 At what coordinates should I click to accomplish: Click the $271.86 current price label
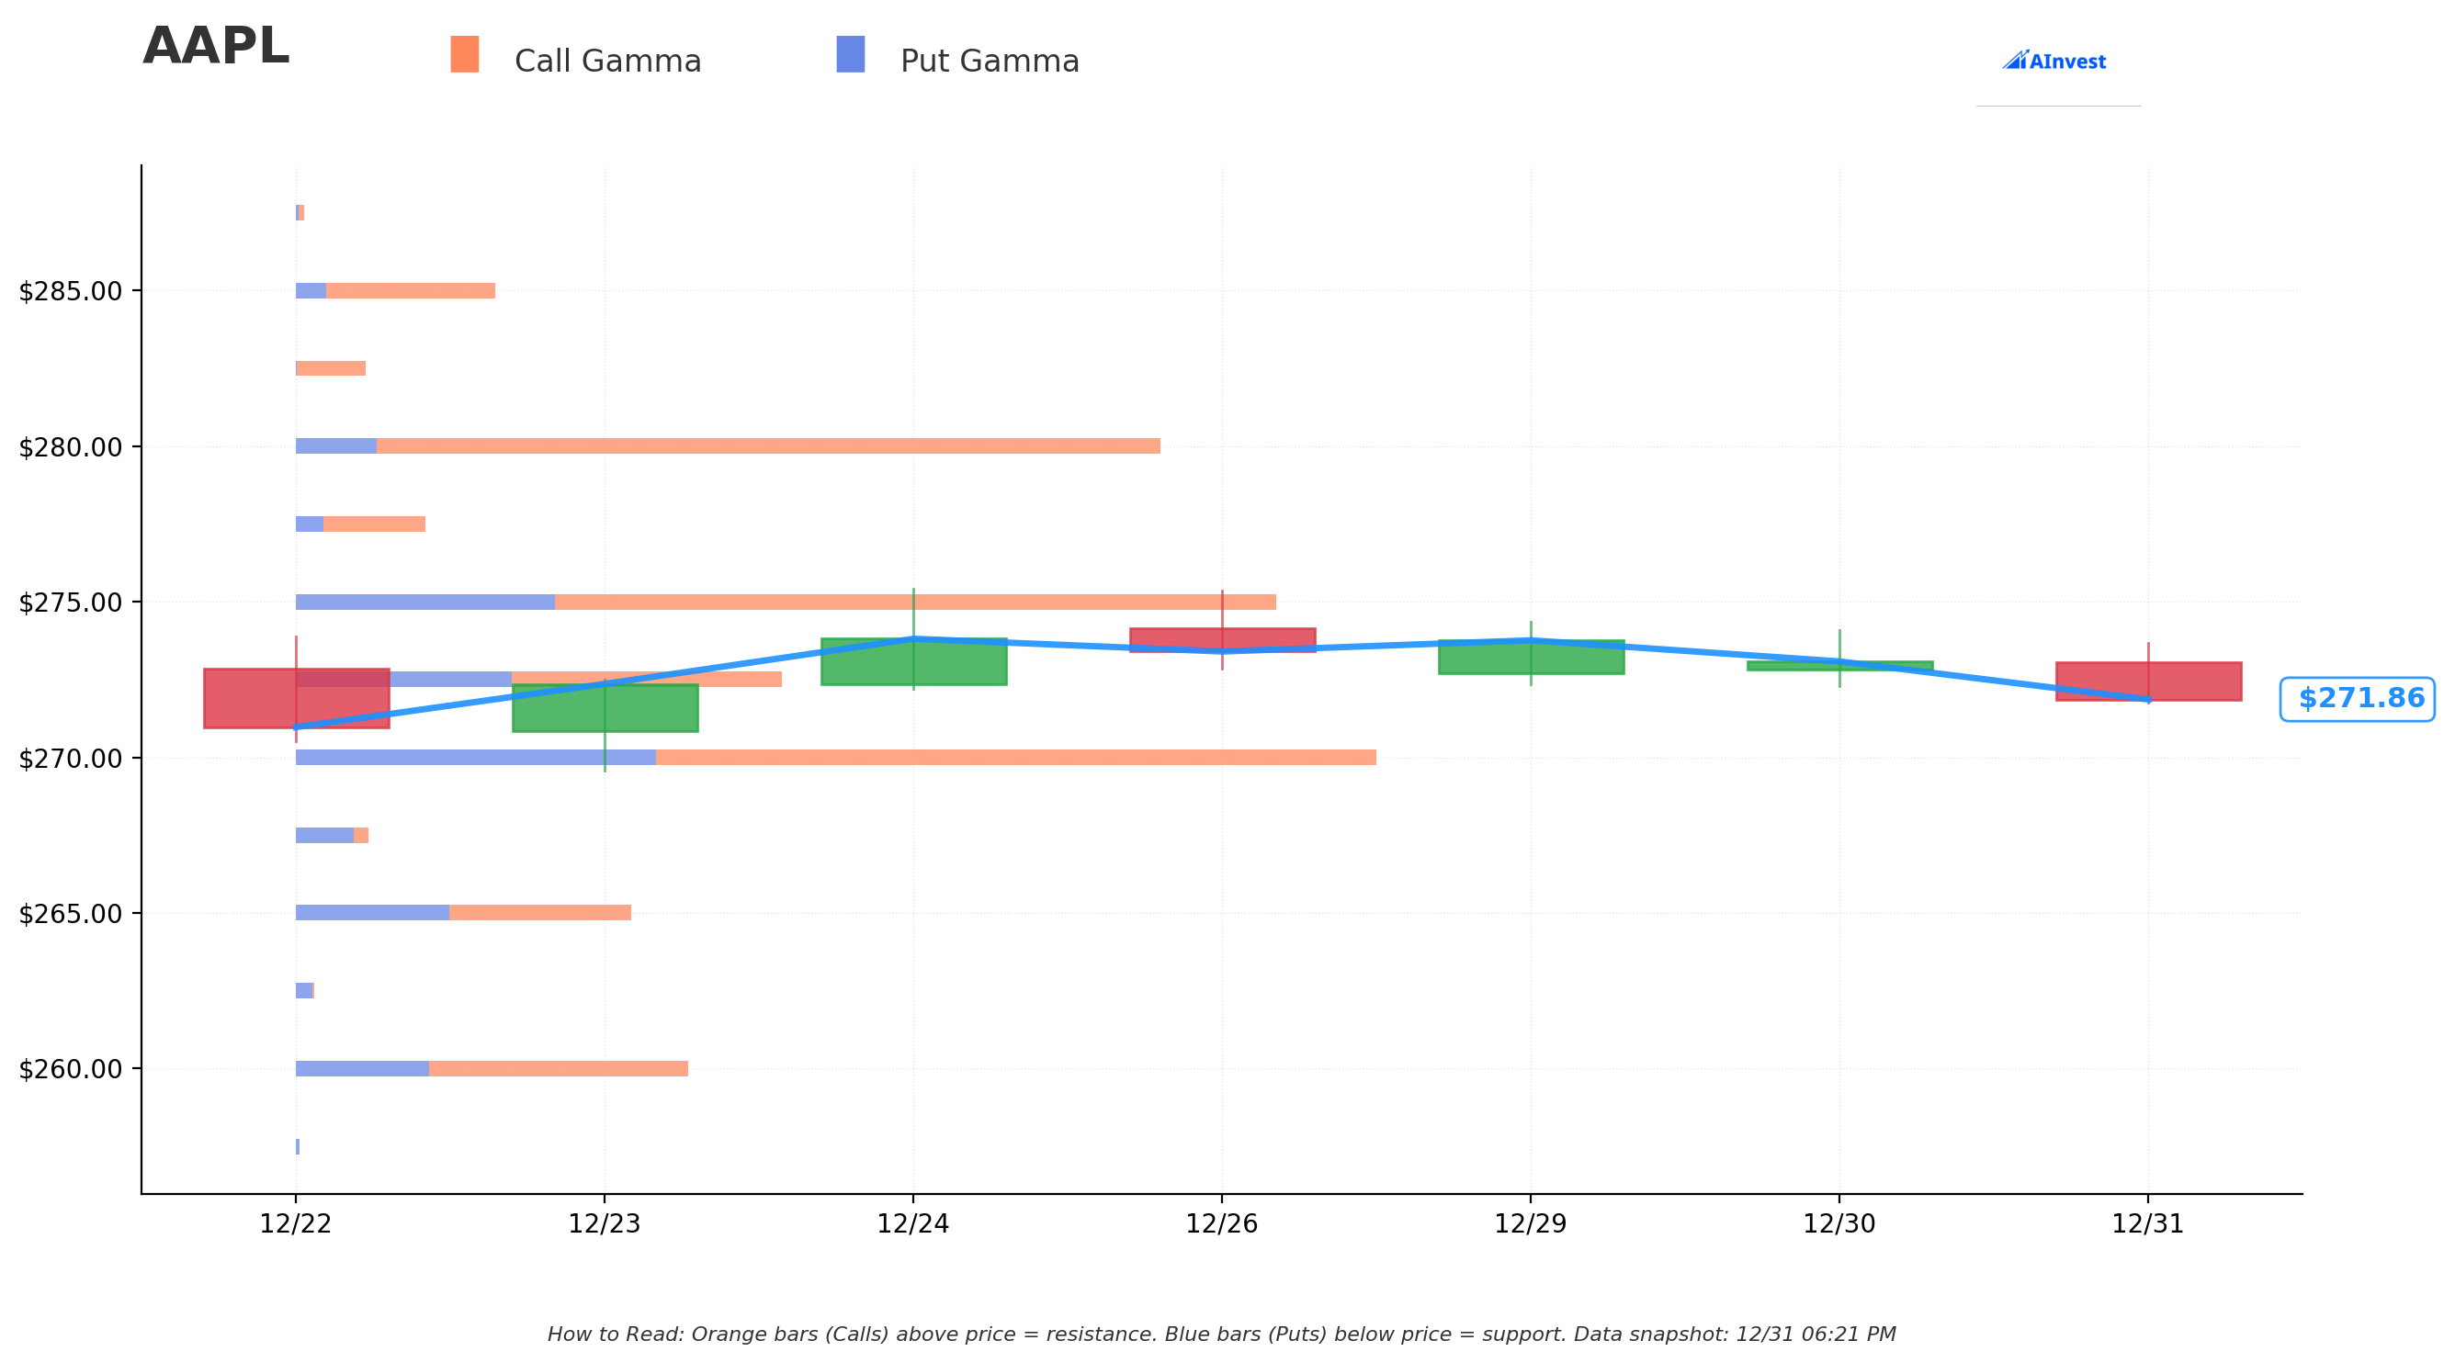click(x=2358, y=699)
